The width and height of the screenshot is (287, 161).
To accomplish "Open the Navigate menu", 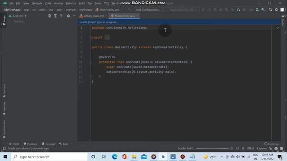I will [x=37, y=3].
